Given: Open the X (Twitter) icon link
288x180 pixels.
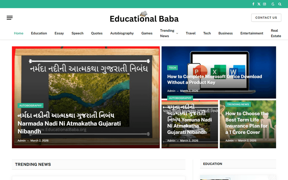Looking at the screenshot, I should tap(259, 4).
